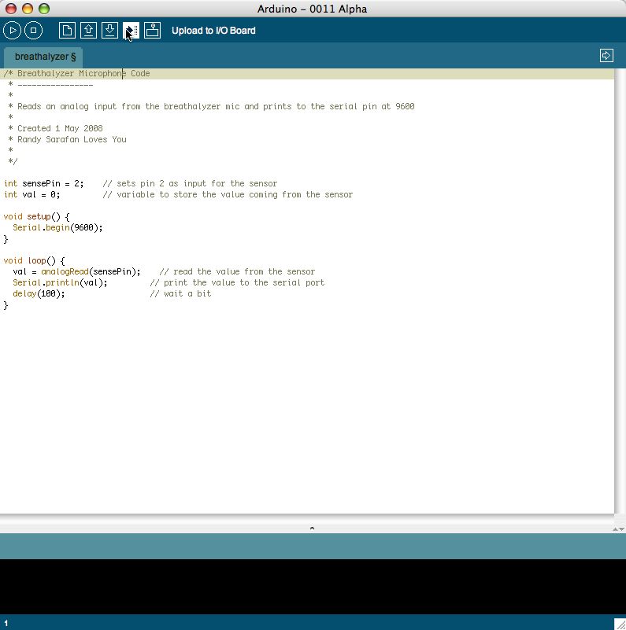Click the 'void setup() {' line

pos(36,216)
